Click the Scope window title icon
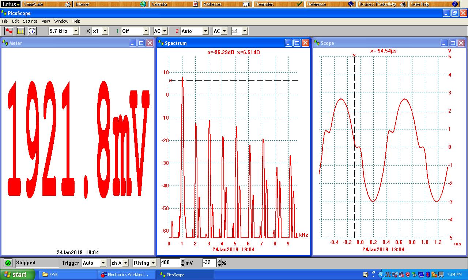Image resolution: width=468 pixels, height=280 pixels. click(x=316, y=43)
